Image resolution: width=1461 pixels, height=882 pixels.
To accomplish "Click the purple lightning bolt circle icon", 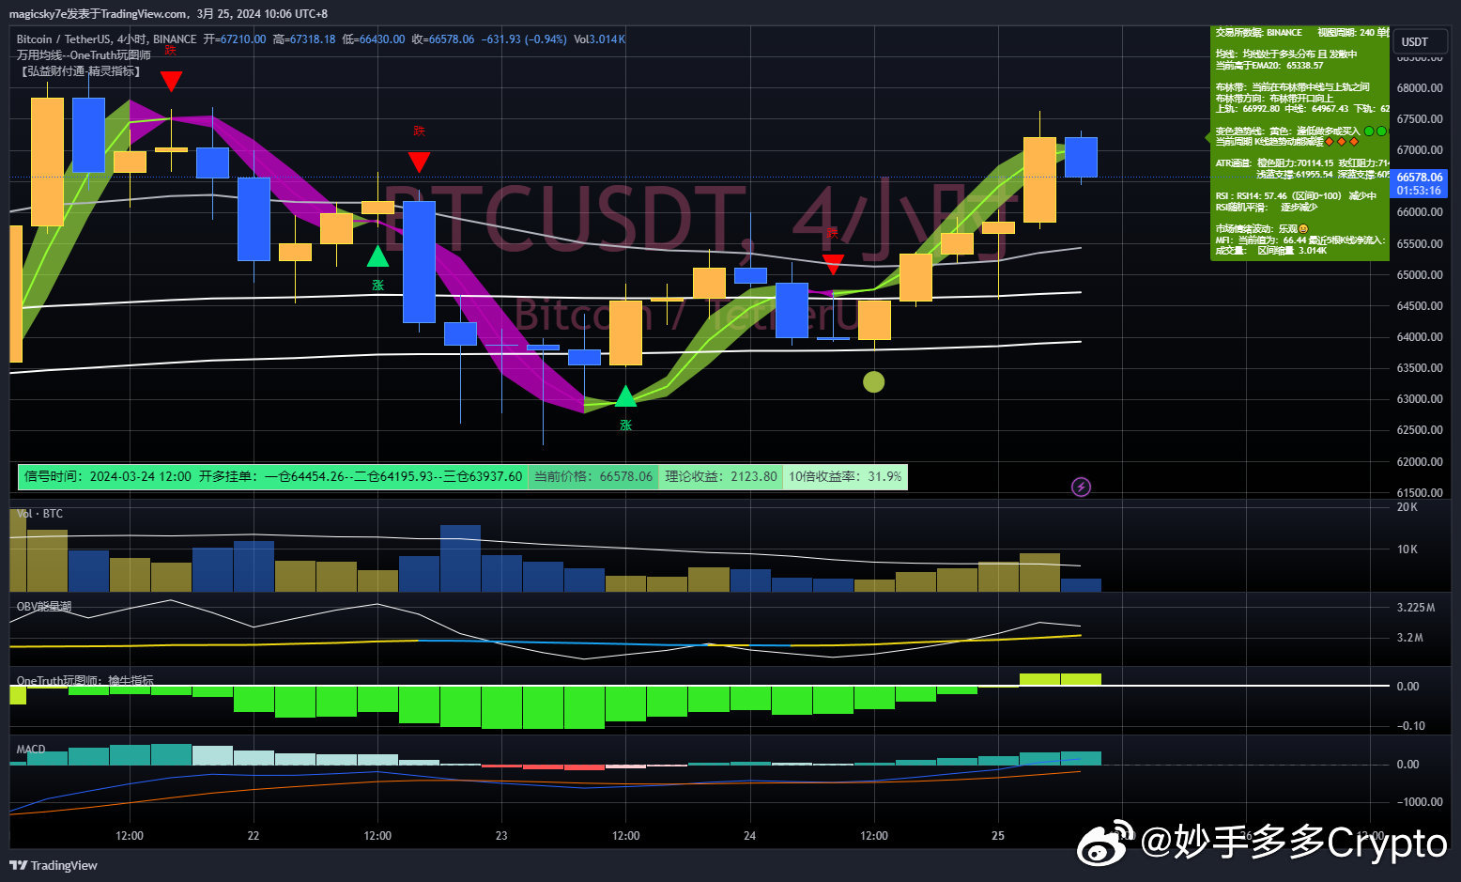I will (1082, 487).
